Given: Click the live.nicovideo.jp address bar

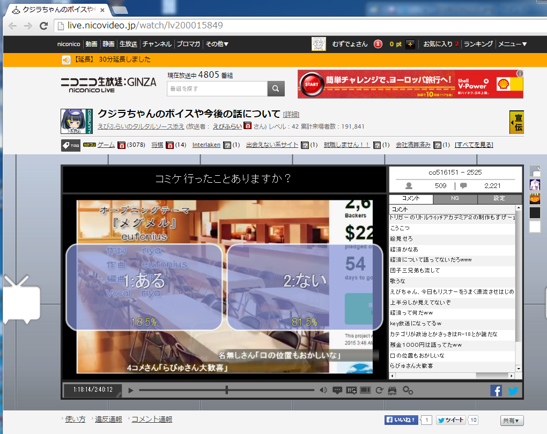Looking at the screenshot, I should (300, 25).
